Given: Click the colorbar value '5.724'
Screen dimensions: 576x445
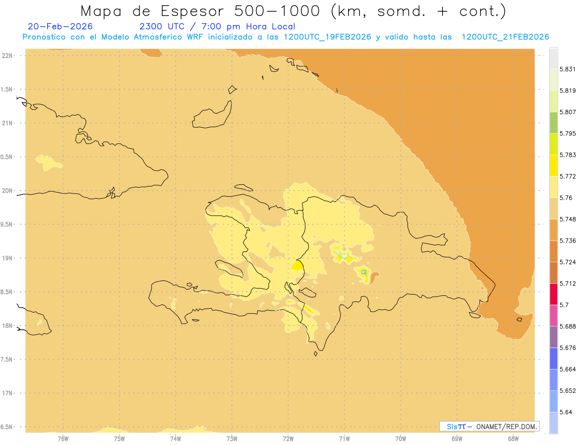Looking at the screenshot, I should pos(568,262).
